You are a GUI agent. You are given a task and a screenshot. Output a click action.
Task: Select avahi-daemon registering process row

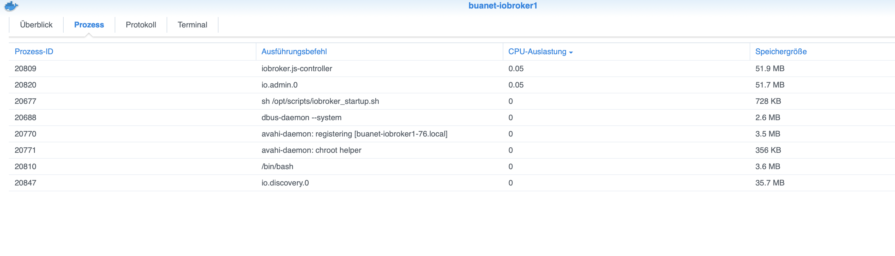(354, 134)
